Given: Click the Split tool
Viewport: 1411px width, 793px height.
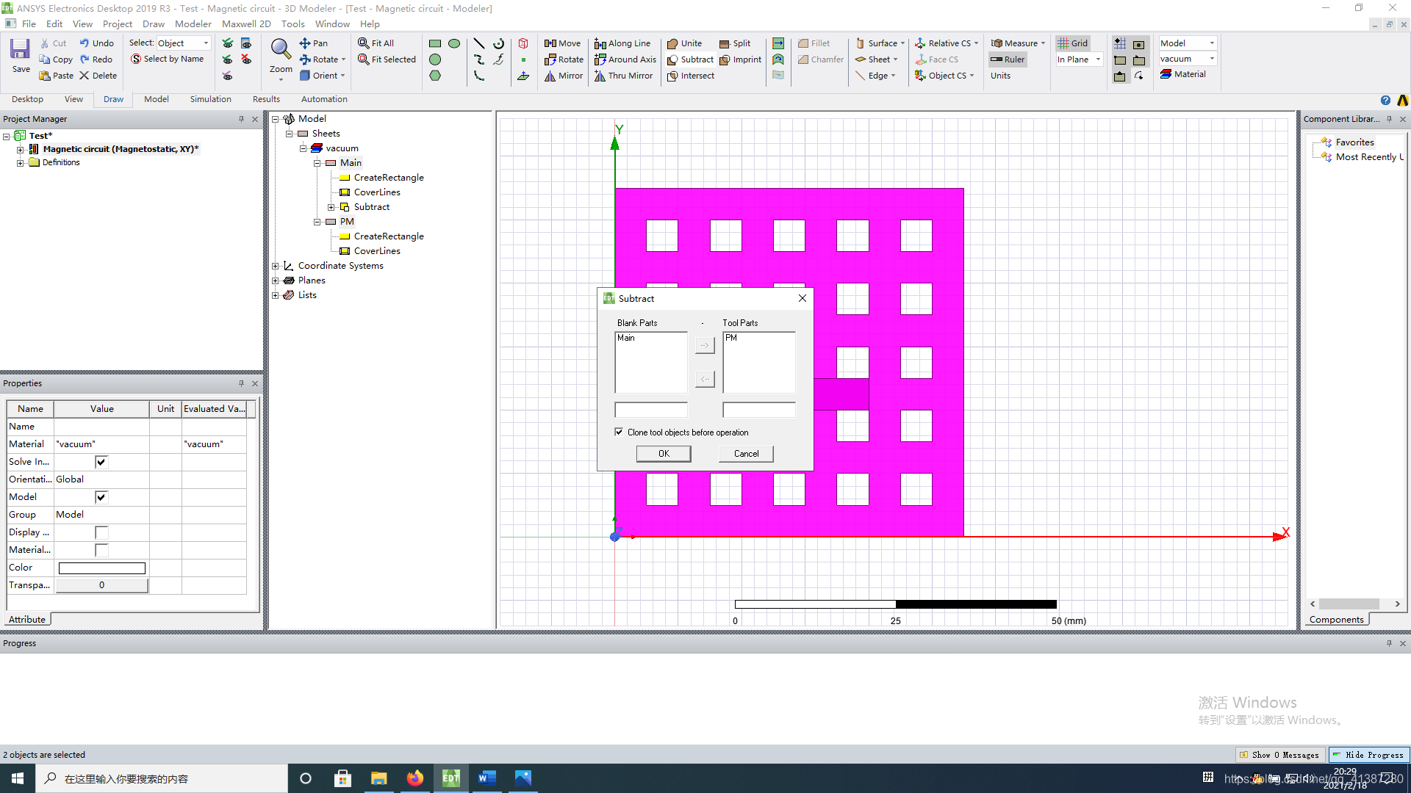Looking at the screenshot, I should point(735,43).
